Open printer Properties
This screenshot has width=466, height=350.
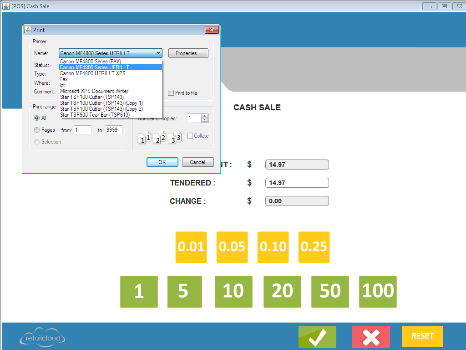coord(188,53)
